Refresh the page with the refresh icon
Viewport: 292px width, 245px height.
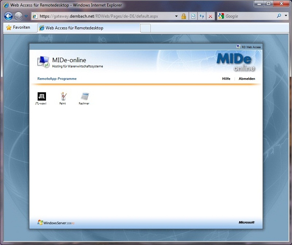tap(202, 16)
